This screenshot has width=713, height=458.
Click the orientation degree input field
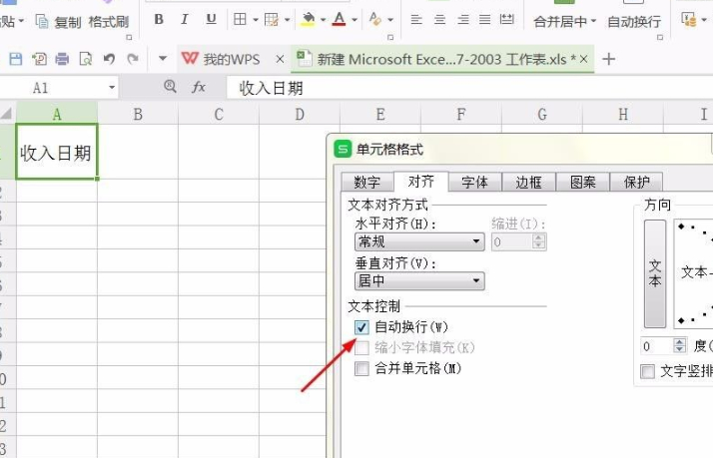coord(657,346)
